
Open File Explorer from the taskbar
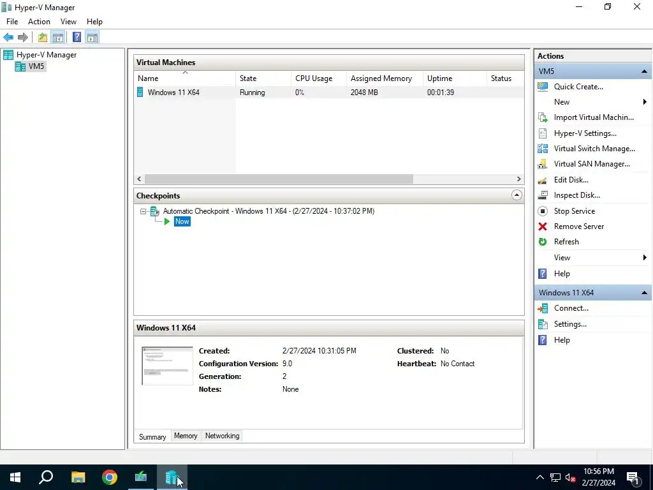[78, 477]
